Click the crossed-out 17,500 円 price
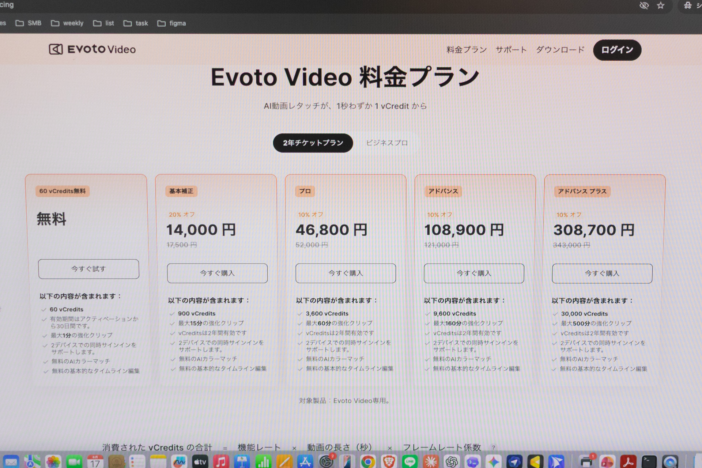This screenshot has width=702, height=468. pos(182,245)
